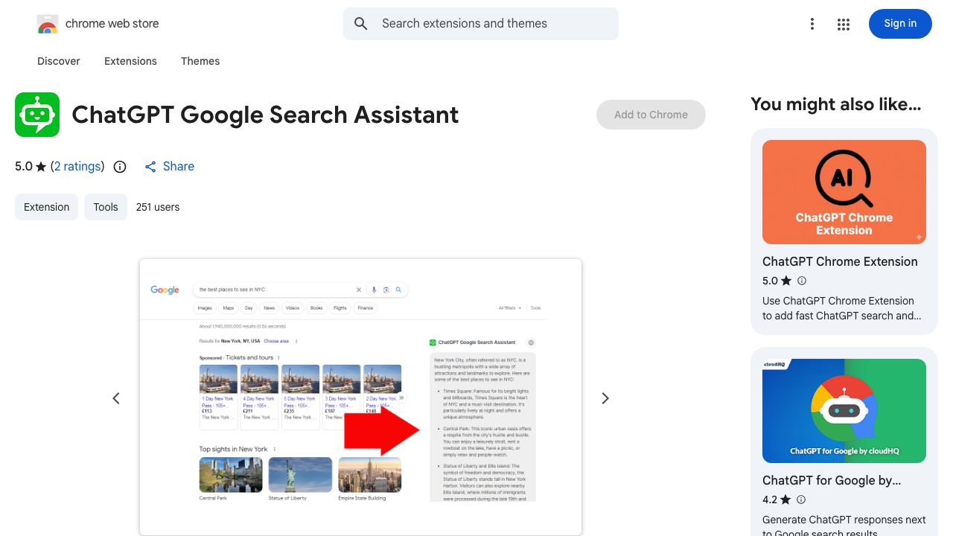
Task: Open the 2 ratings link
Action: 77,167
